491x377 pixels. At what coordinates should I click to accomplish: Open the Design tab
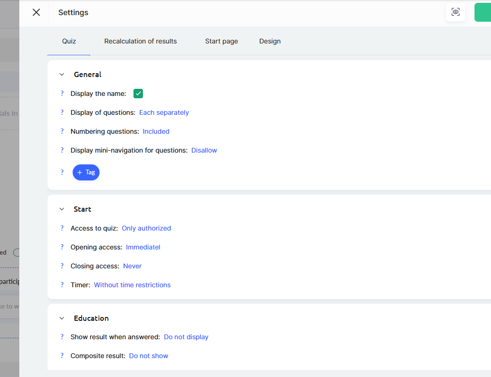[270, 41]
